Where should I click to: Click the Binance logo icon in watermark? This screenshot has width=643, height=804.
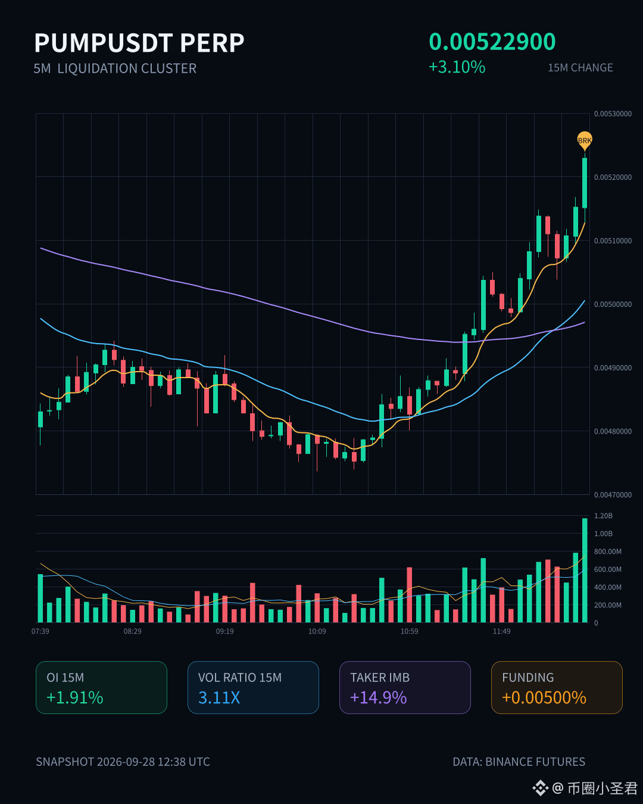coord(540,789)
